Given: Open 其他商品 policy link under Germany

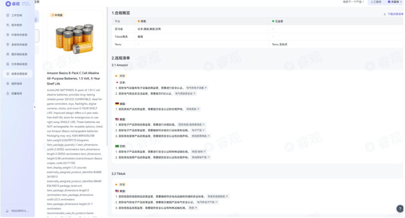Looking at the screenshot, I should point(193,109).
